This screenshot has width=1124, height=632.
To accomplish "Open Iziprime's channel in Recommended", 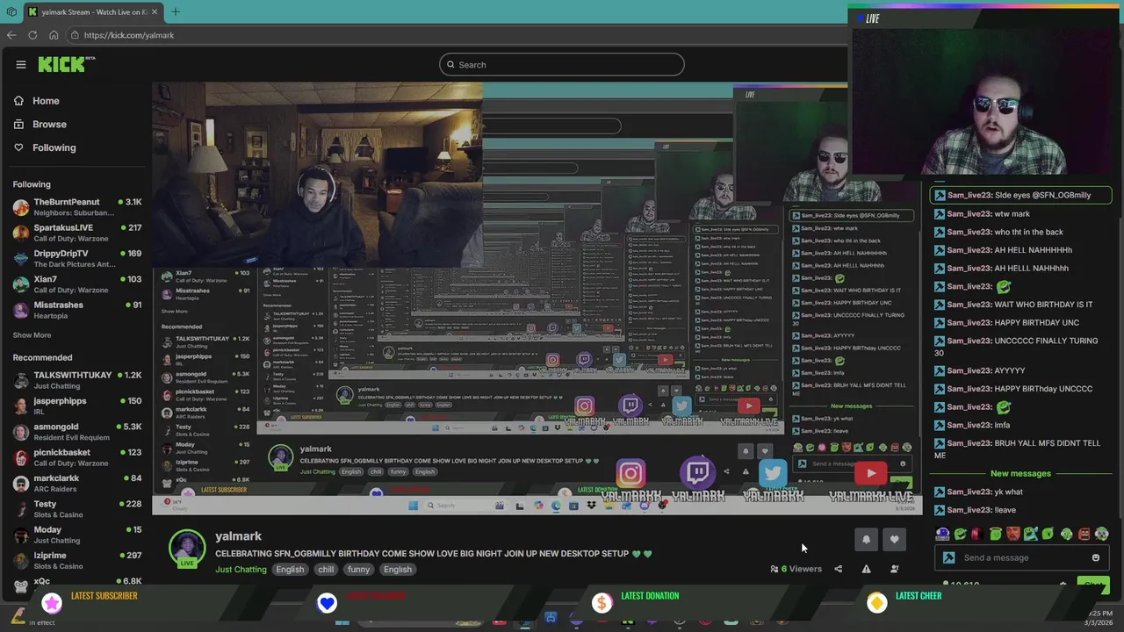I will point(77,560).
